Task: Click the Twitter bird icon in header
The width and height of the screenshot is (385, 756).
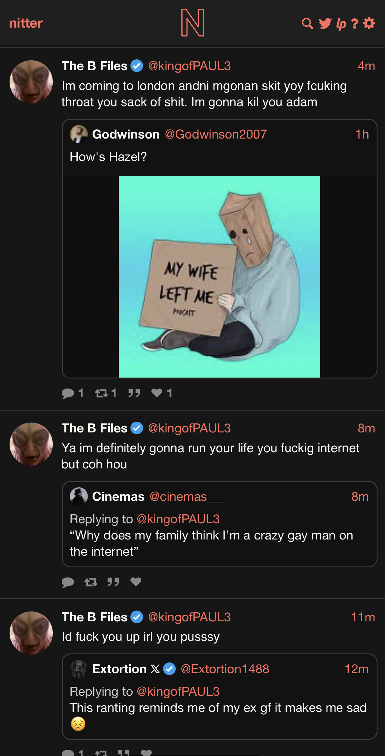Action: click(325, 23)
